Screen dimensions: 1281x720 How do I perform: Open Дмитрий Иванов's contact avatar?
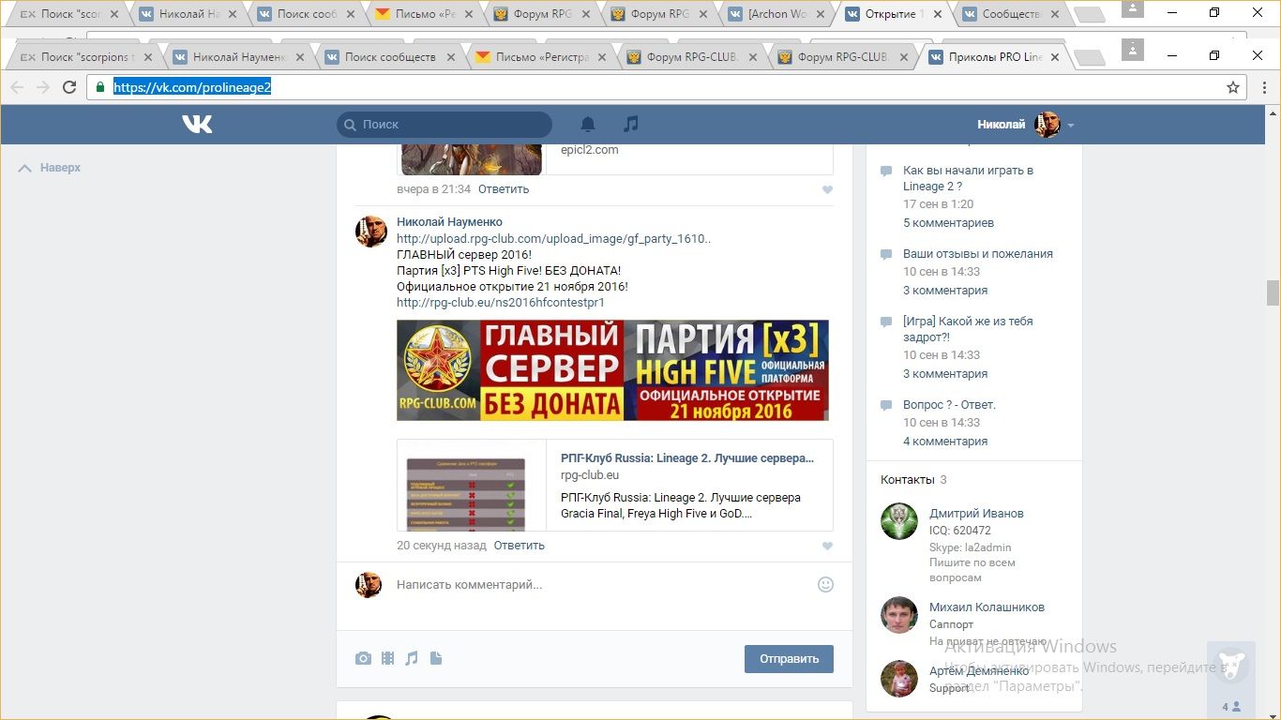[899, 521]
